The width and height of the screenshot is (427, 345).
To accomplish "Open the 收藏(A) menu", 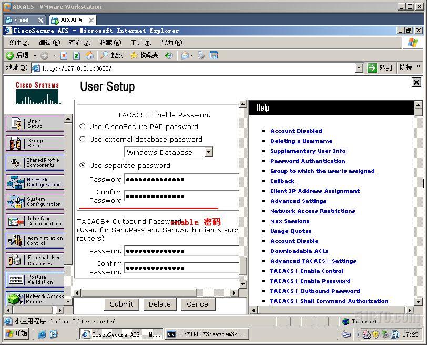I will (x=110, y=43).
